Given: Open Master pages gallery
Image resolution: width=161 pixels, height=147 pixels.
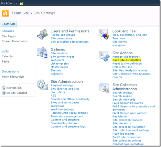Looking at the screenshot, I should pyautogui.click(x=60, y=67).
